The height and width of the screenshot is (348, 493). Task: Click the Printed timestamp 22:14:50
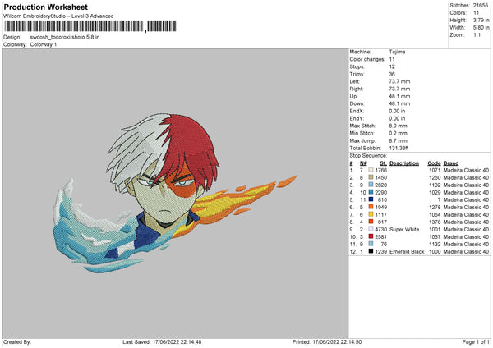(x=337, y=342)
